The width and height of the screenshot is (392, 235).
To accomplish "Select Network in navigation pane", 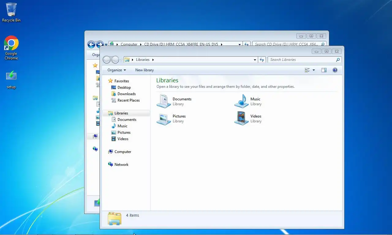I will click(118, 165).
